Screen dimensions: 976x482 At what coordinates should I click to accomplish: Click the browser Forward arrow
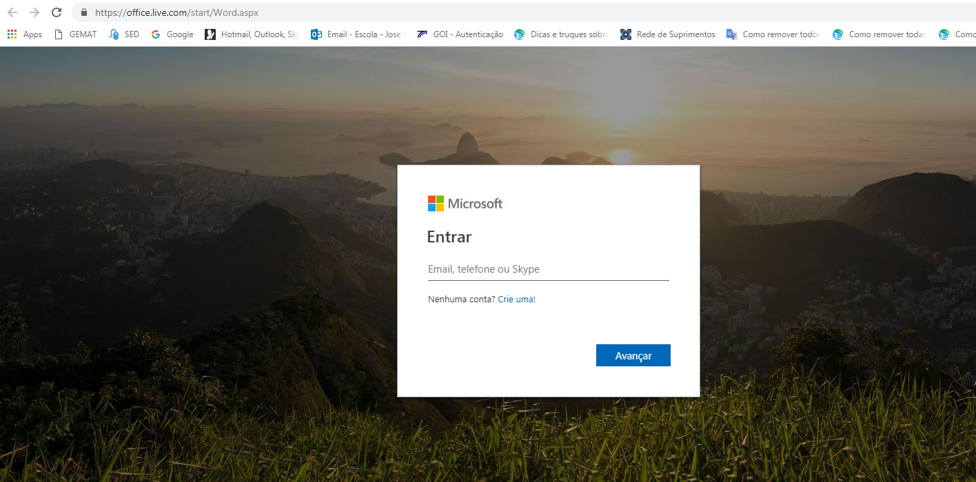click(34, 12)
